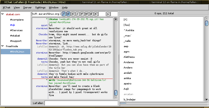The height and width of the screenshot is (108, 209).
Task: Click the B (ban list) mode button
Action: point(91,13)
